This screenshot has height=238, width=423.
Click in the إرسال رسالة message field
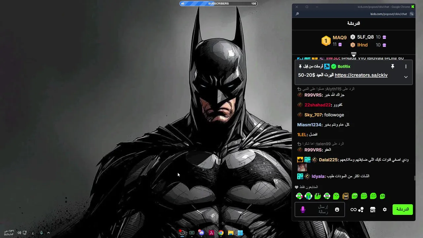pos(320,210)
